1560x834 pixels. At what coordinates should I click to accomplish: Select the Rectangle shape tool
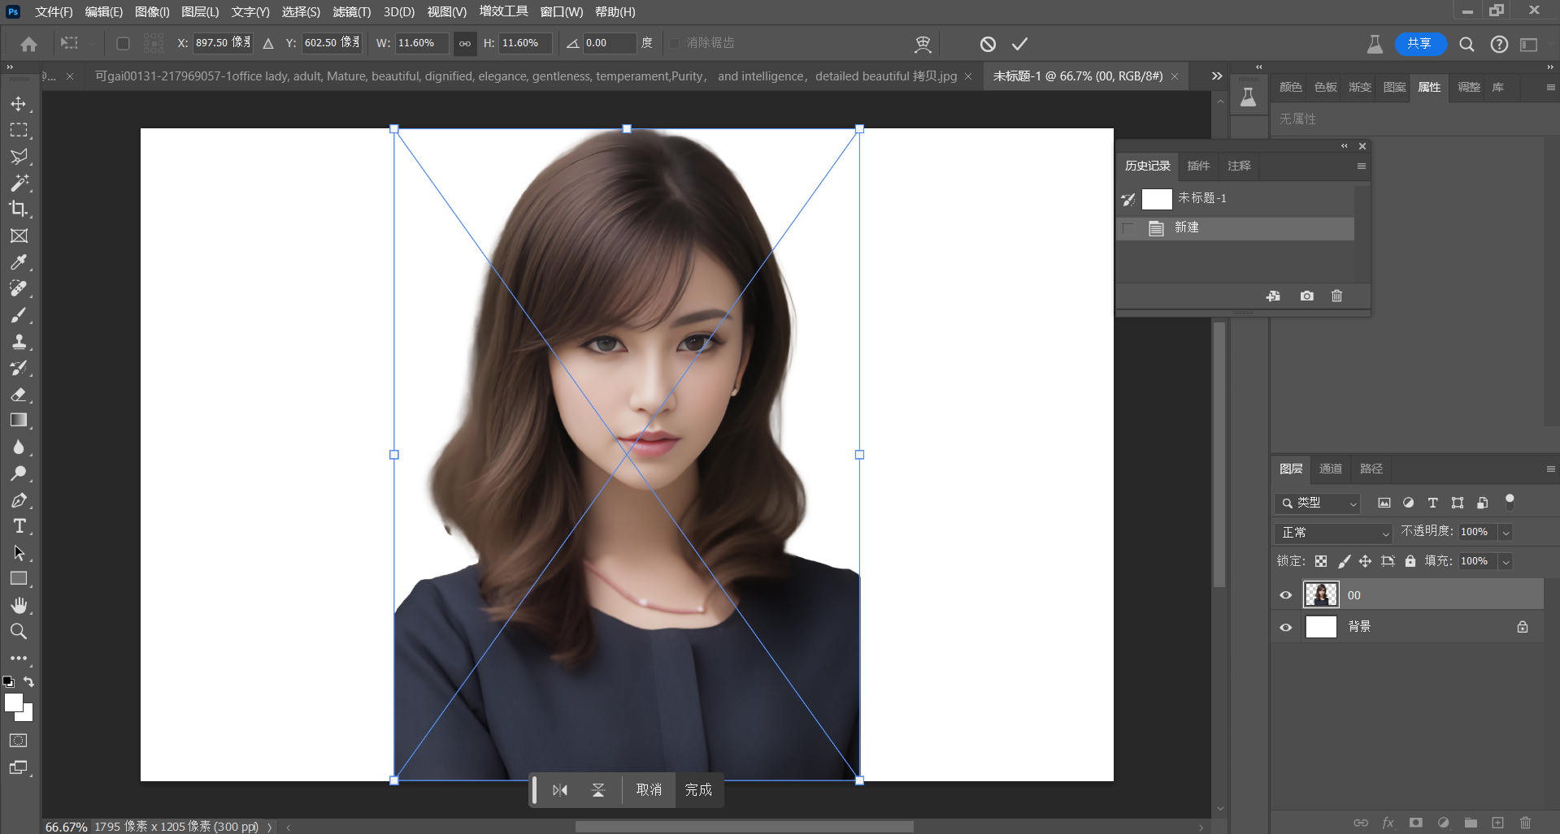point(19,579)
